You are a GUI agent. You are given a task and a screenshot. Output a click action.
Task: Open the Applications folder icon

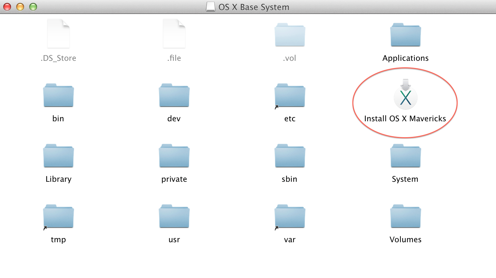point(406,35)
